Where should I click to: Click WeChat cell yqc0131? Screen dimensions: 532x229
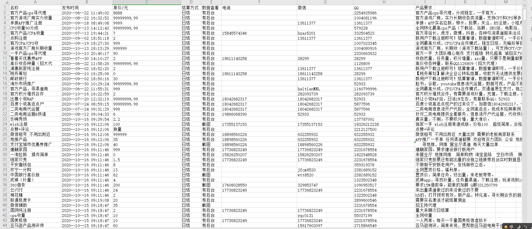[325, 215]
